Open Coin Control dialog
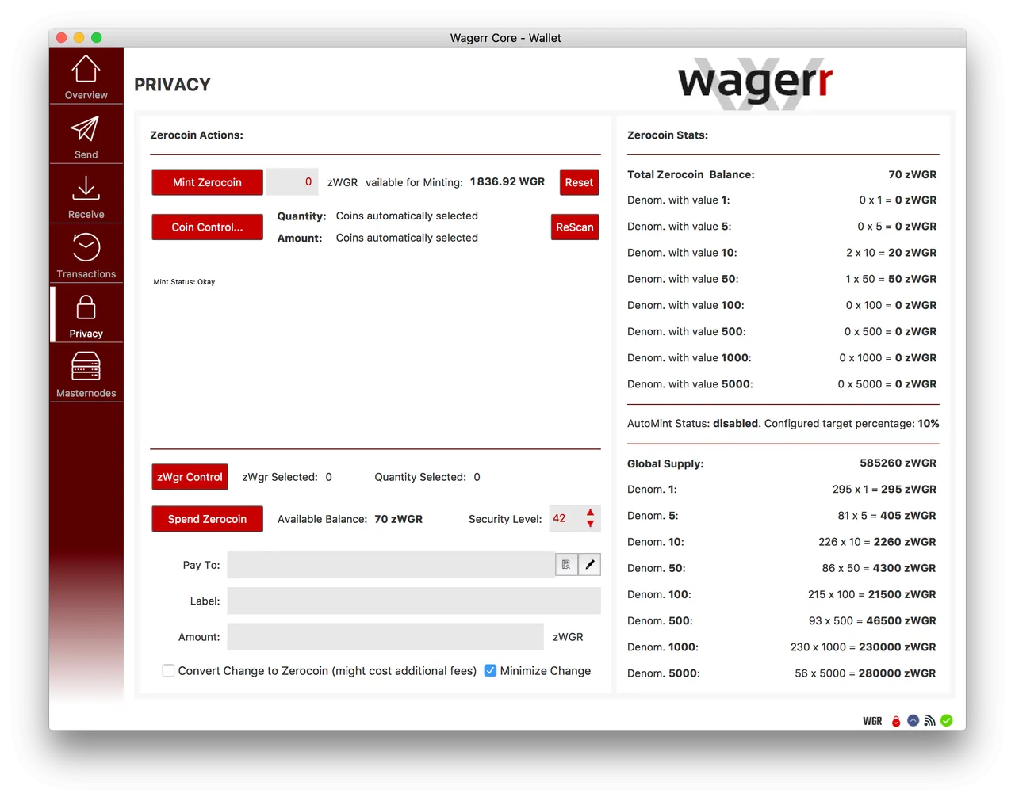The image size is (1015, 801). (x=207, y=227)
